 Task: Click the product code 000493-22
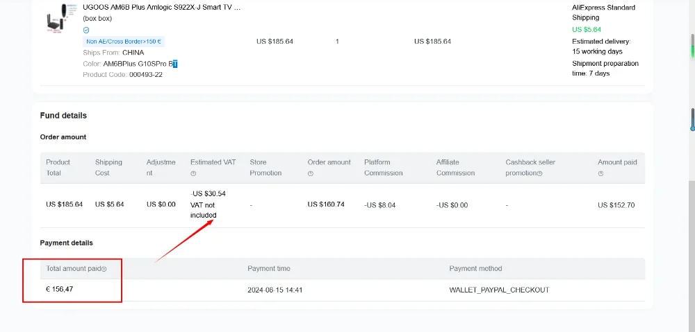[x=146, y=75]
